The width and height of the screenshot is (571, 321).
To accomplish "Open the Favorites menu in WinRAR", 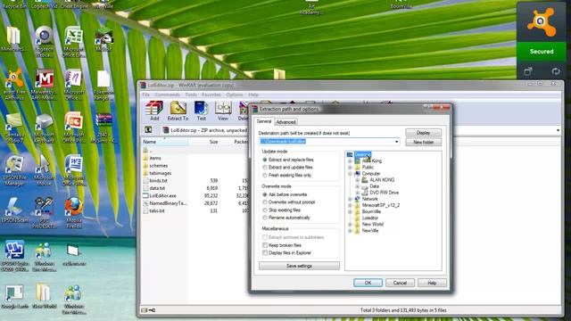I will pos(211,95).
